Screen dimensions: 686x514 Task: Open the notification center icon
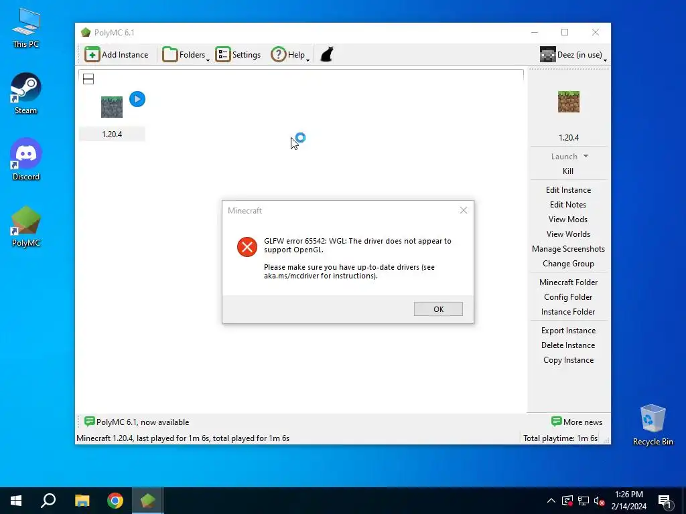pos(665,501)
